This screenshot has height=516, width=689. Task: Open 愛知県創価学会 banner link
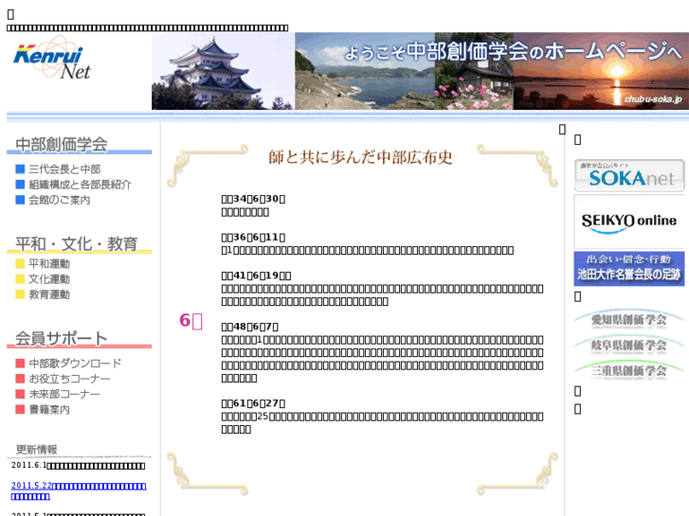(628, 319)
